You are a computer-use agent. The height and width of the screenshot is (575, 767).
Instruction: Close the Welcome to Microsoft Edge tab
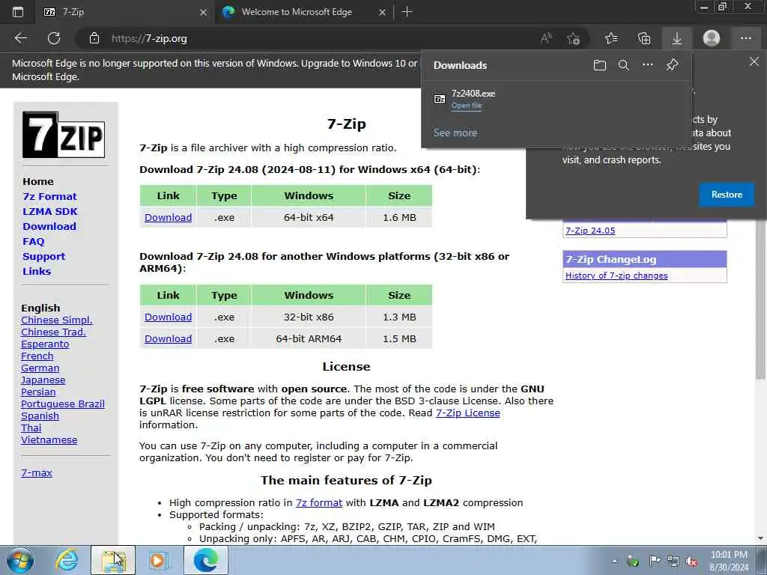pyautogui.click(x=383, y=12)
